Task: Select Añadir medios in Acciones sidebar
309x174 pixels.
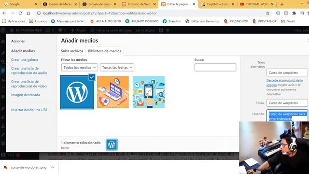Action: [23, 51]
